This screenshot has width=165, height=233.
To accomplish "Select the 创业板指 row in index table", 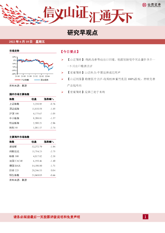I will coord(32,123).
